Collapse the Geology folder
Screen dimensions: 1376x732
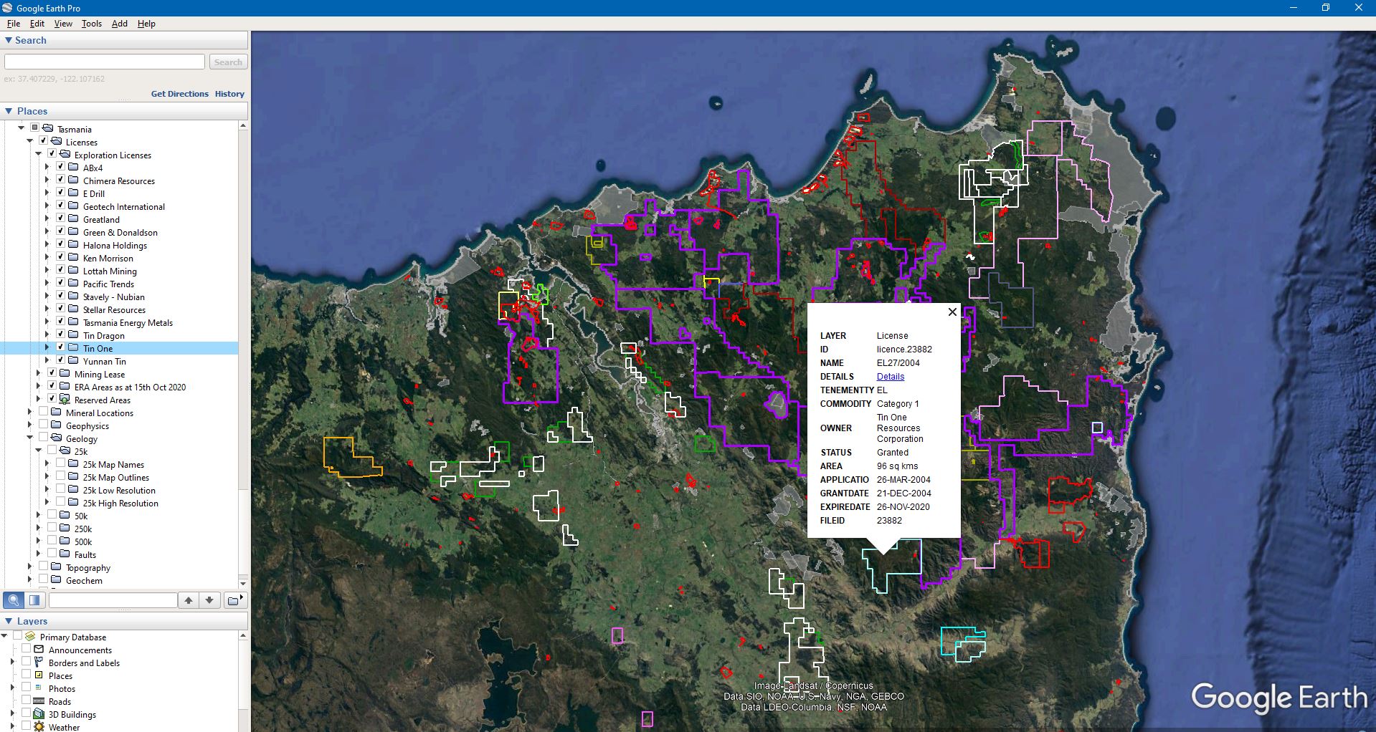(x=30, y=438)
